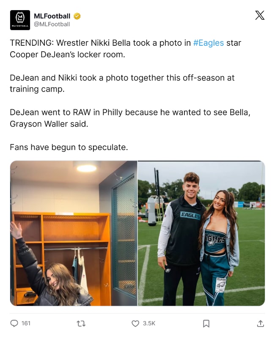Click the MLFootball profile avatar
275x338 pixels.
pyautogui.click(x=20, y=20)
